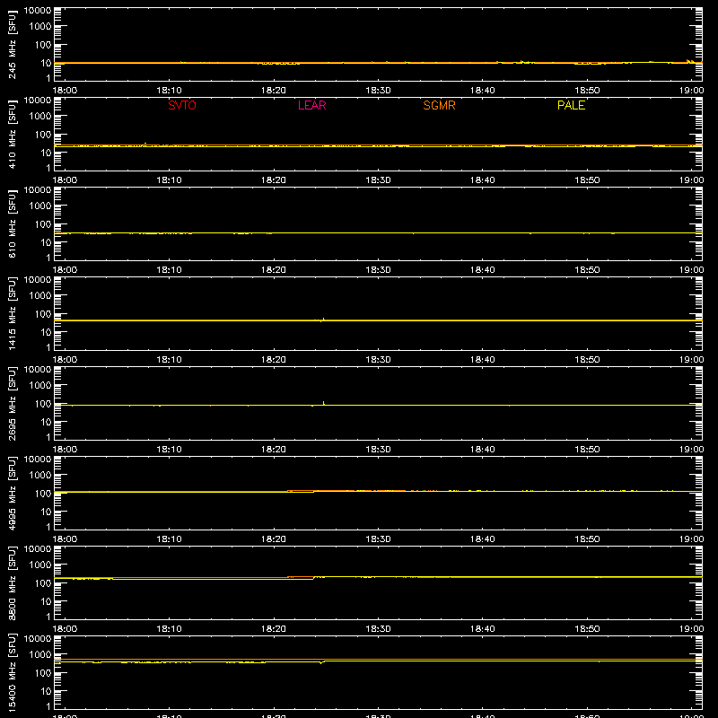Click the dip in the 15400 MHz trace
This screenshot has height=718, width=718.
321,662
